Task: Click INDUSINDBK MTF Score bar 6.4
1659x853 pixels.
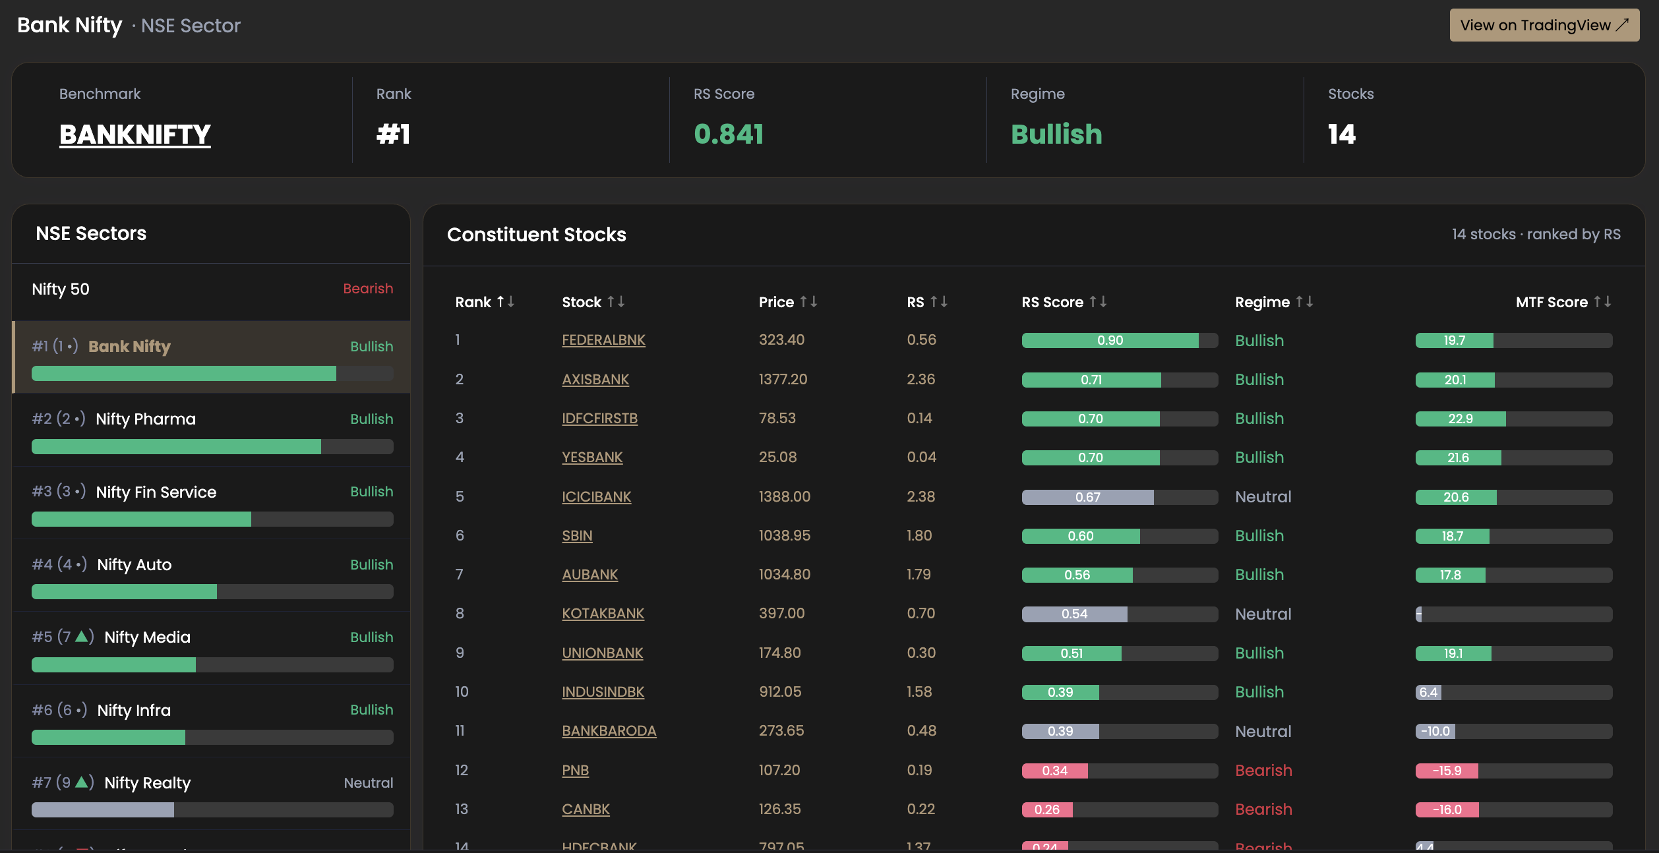Action: tap(1514, 693)
